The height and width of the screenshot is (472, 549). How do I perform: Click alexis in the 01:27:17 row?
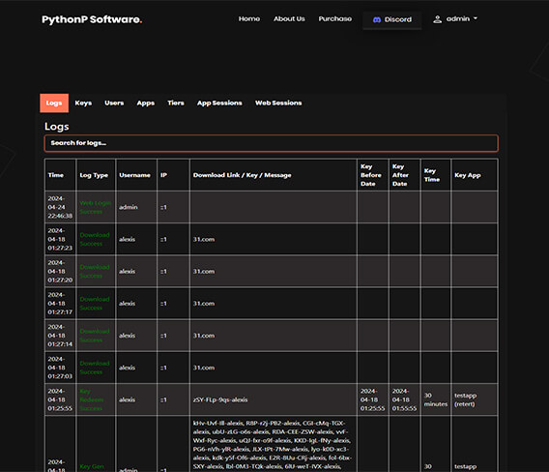pyautogui.click(x=127, y=304)
